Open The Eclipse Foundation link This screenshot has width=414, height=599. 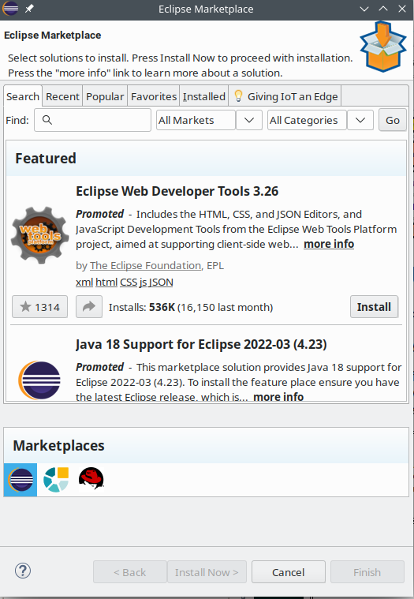click(x=145, y=265)
